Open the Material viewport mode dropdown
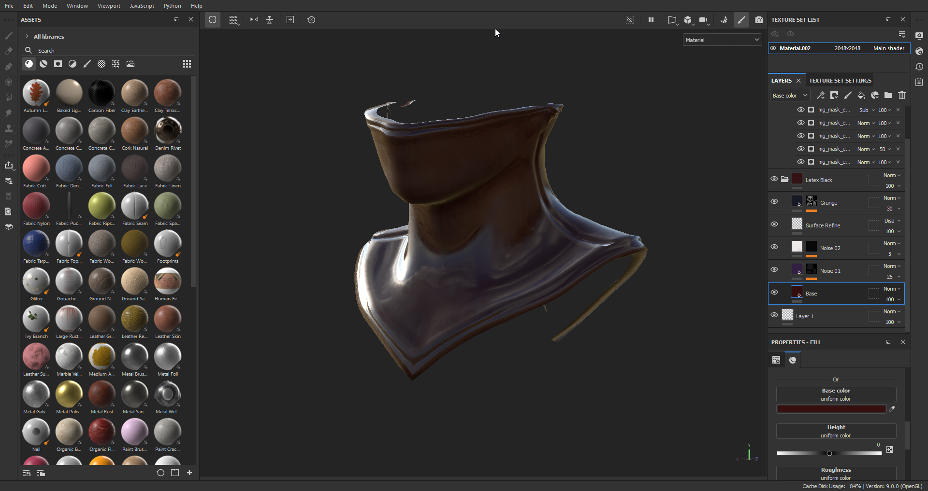 tap(722, 40)
